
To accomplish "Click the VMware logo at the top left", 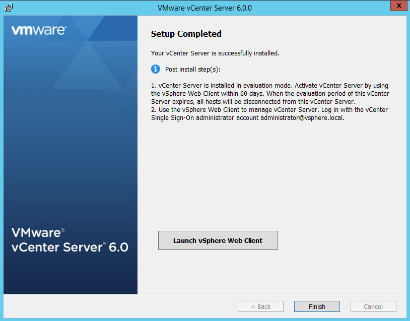I will tap(39, 31).
